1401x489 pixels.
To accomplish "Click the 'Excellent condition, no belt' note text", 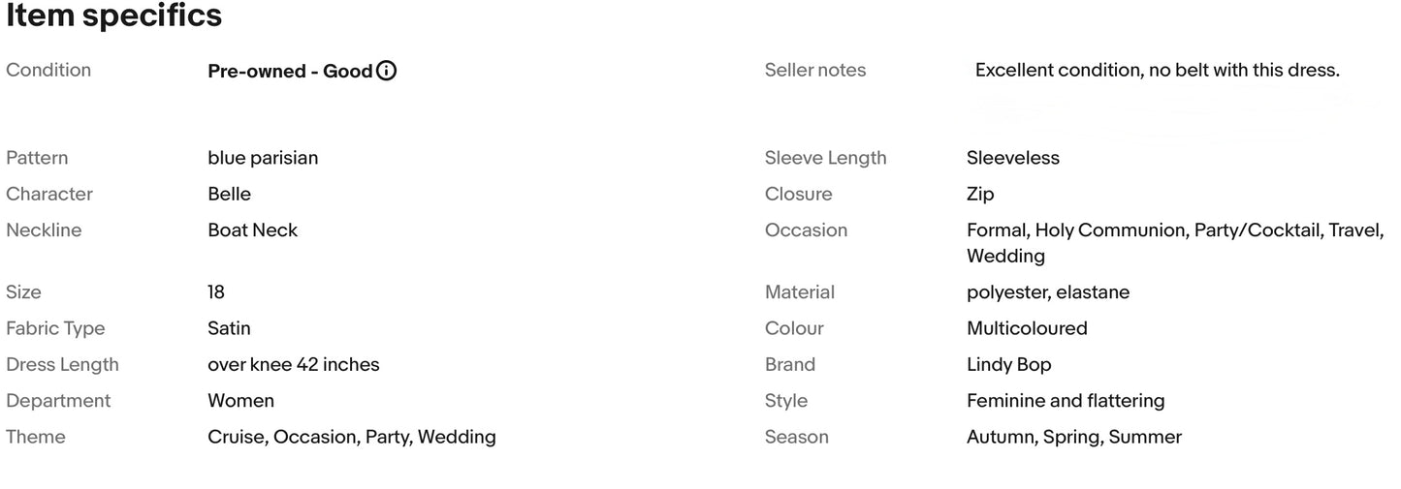I will click(x=1157, y=71).
